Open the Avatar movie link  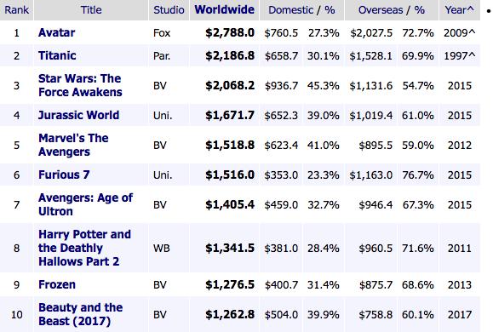(x=56, y=32)
